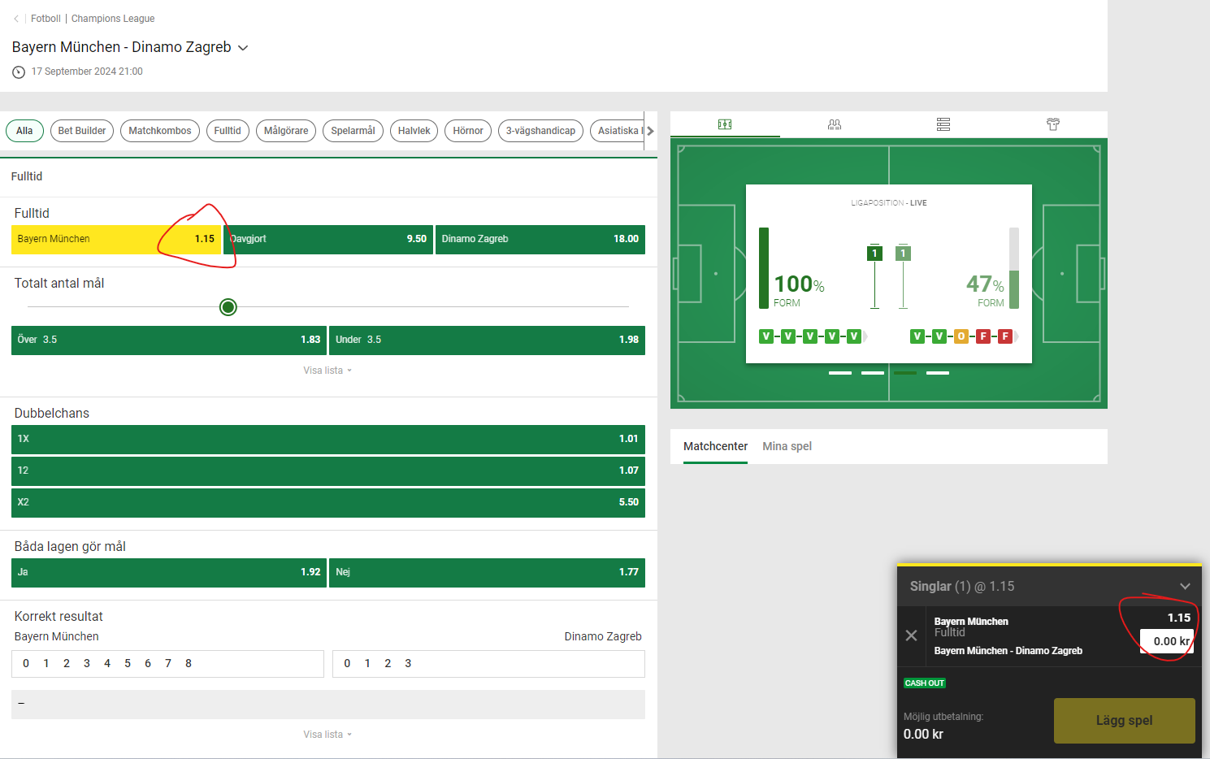Image resolution: width=1210 pixels, height=759 pixels.
Task: Select the Fulltid filter chip
Action: click(228, 131)
